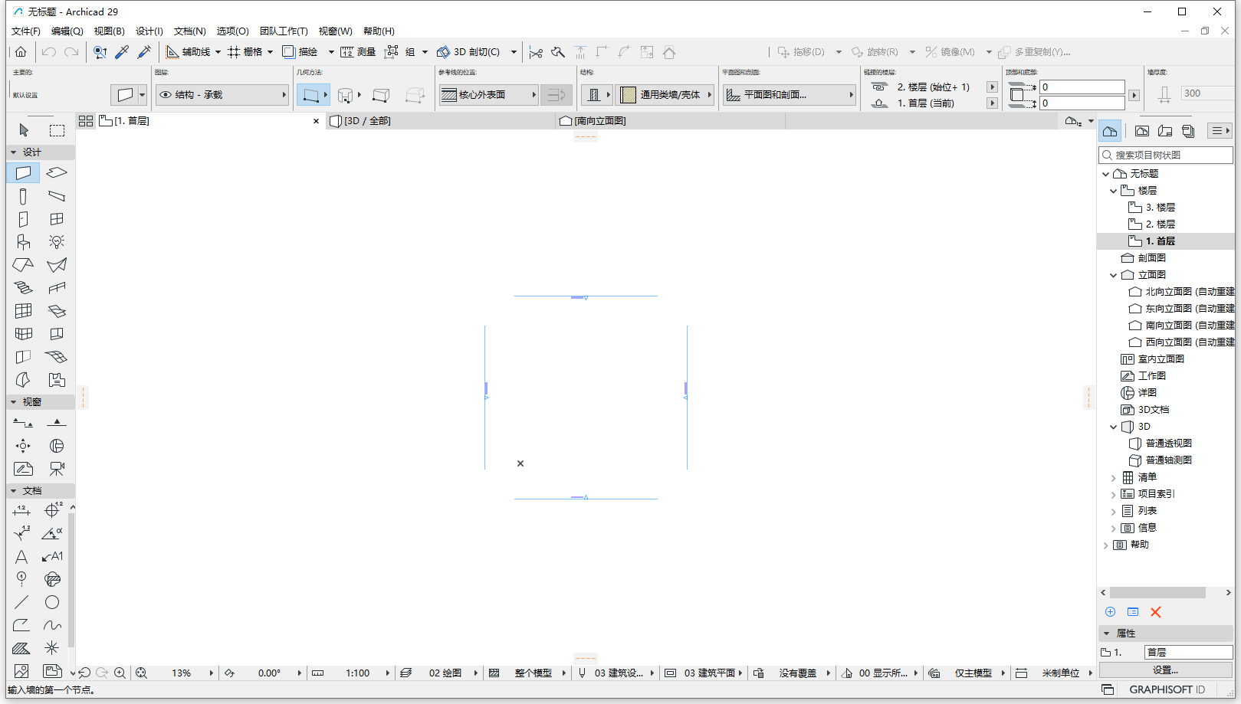Switch to the 3D / 全部 tab
Image resolution: width=1241 pixels, height=704 pixels.
tap(368, 121)
